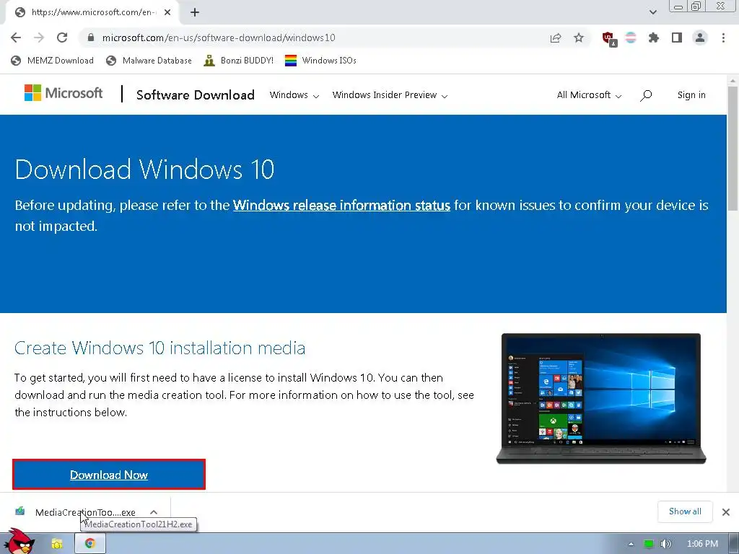Open the Malware Database bookmark

point(149,61)
